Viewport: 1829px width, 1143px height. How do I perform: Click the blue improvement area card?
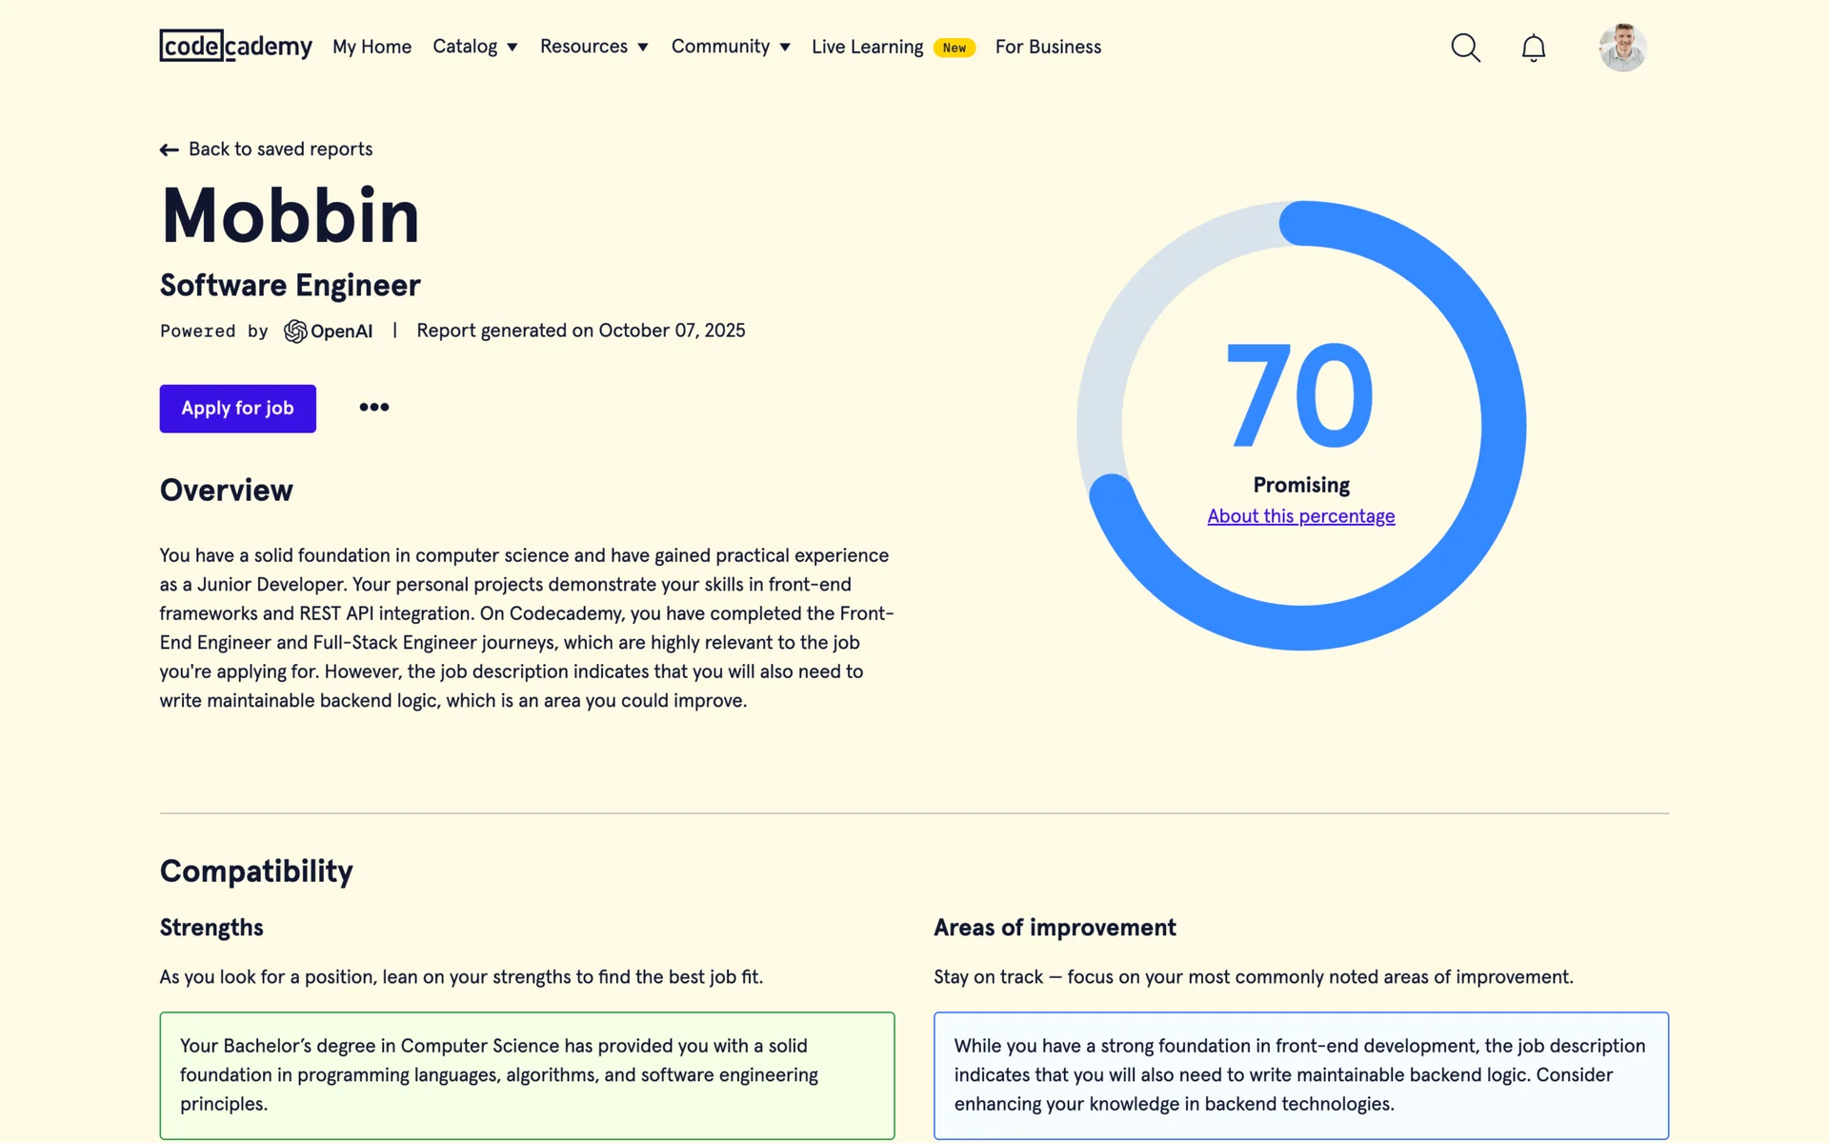click(1300, 1075)
